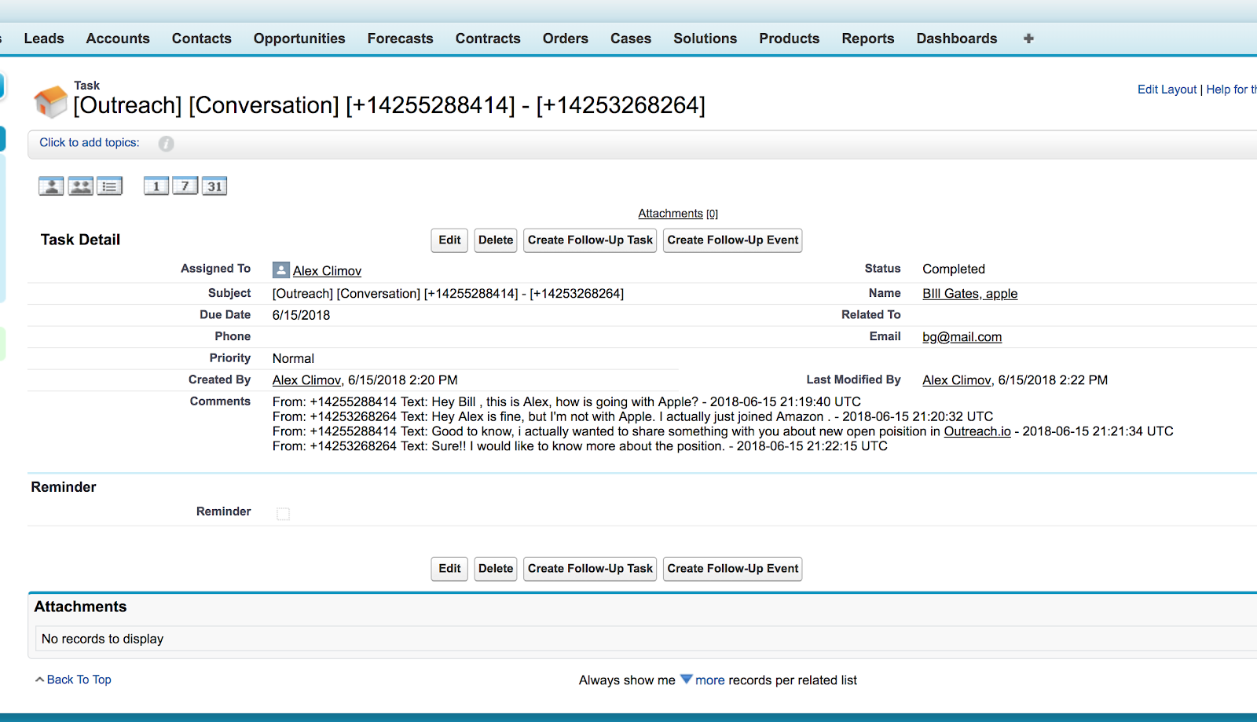Open the Contracts tab
The width and height of the screenshot is (1257, 722).
point(488,38)
